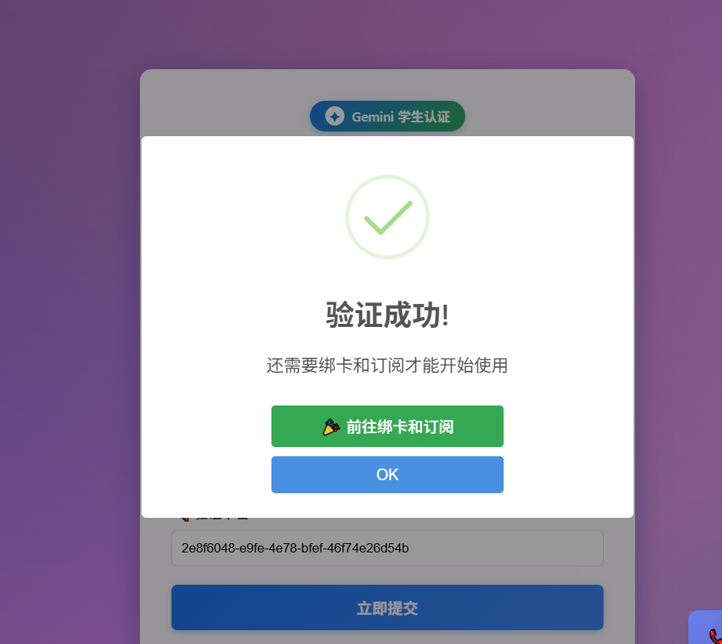Click the 验证成功! heading text
Screen dimensions: 722x644
pos(388,315)
